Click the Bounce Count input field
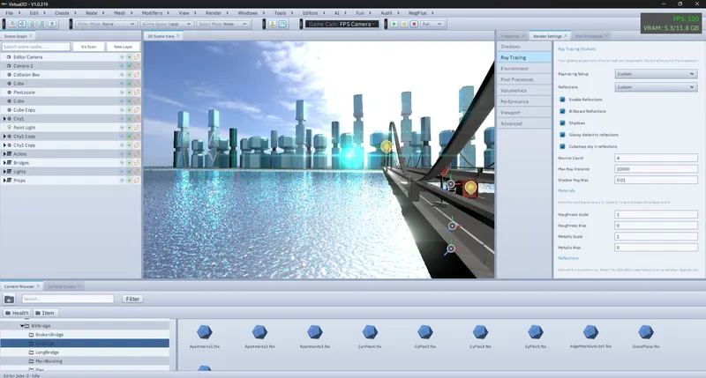 click(x=656, y=158)
